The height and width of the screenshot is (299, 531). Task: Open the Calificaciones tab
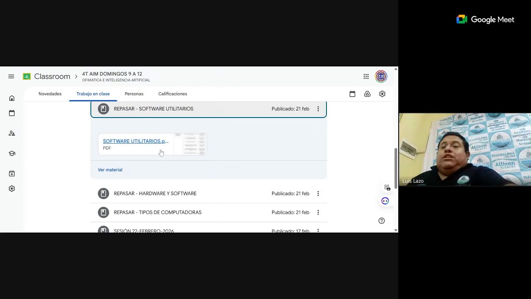(x=173, y=94)
